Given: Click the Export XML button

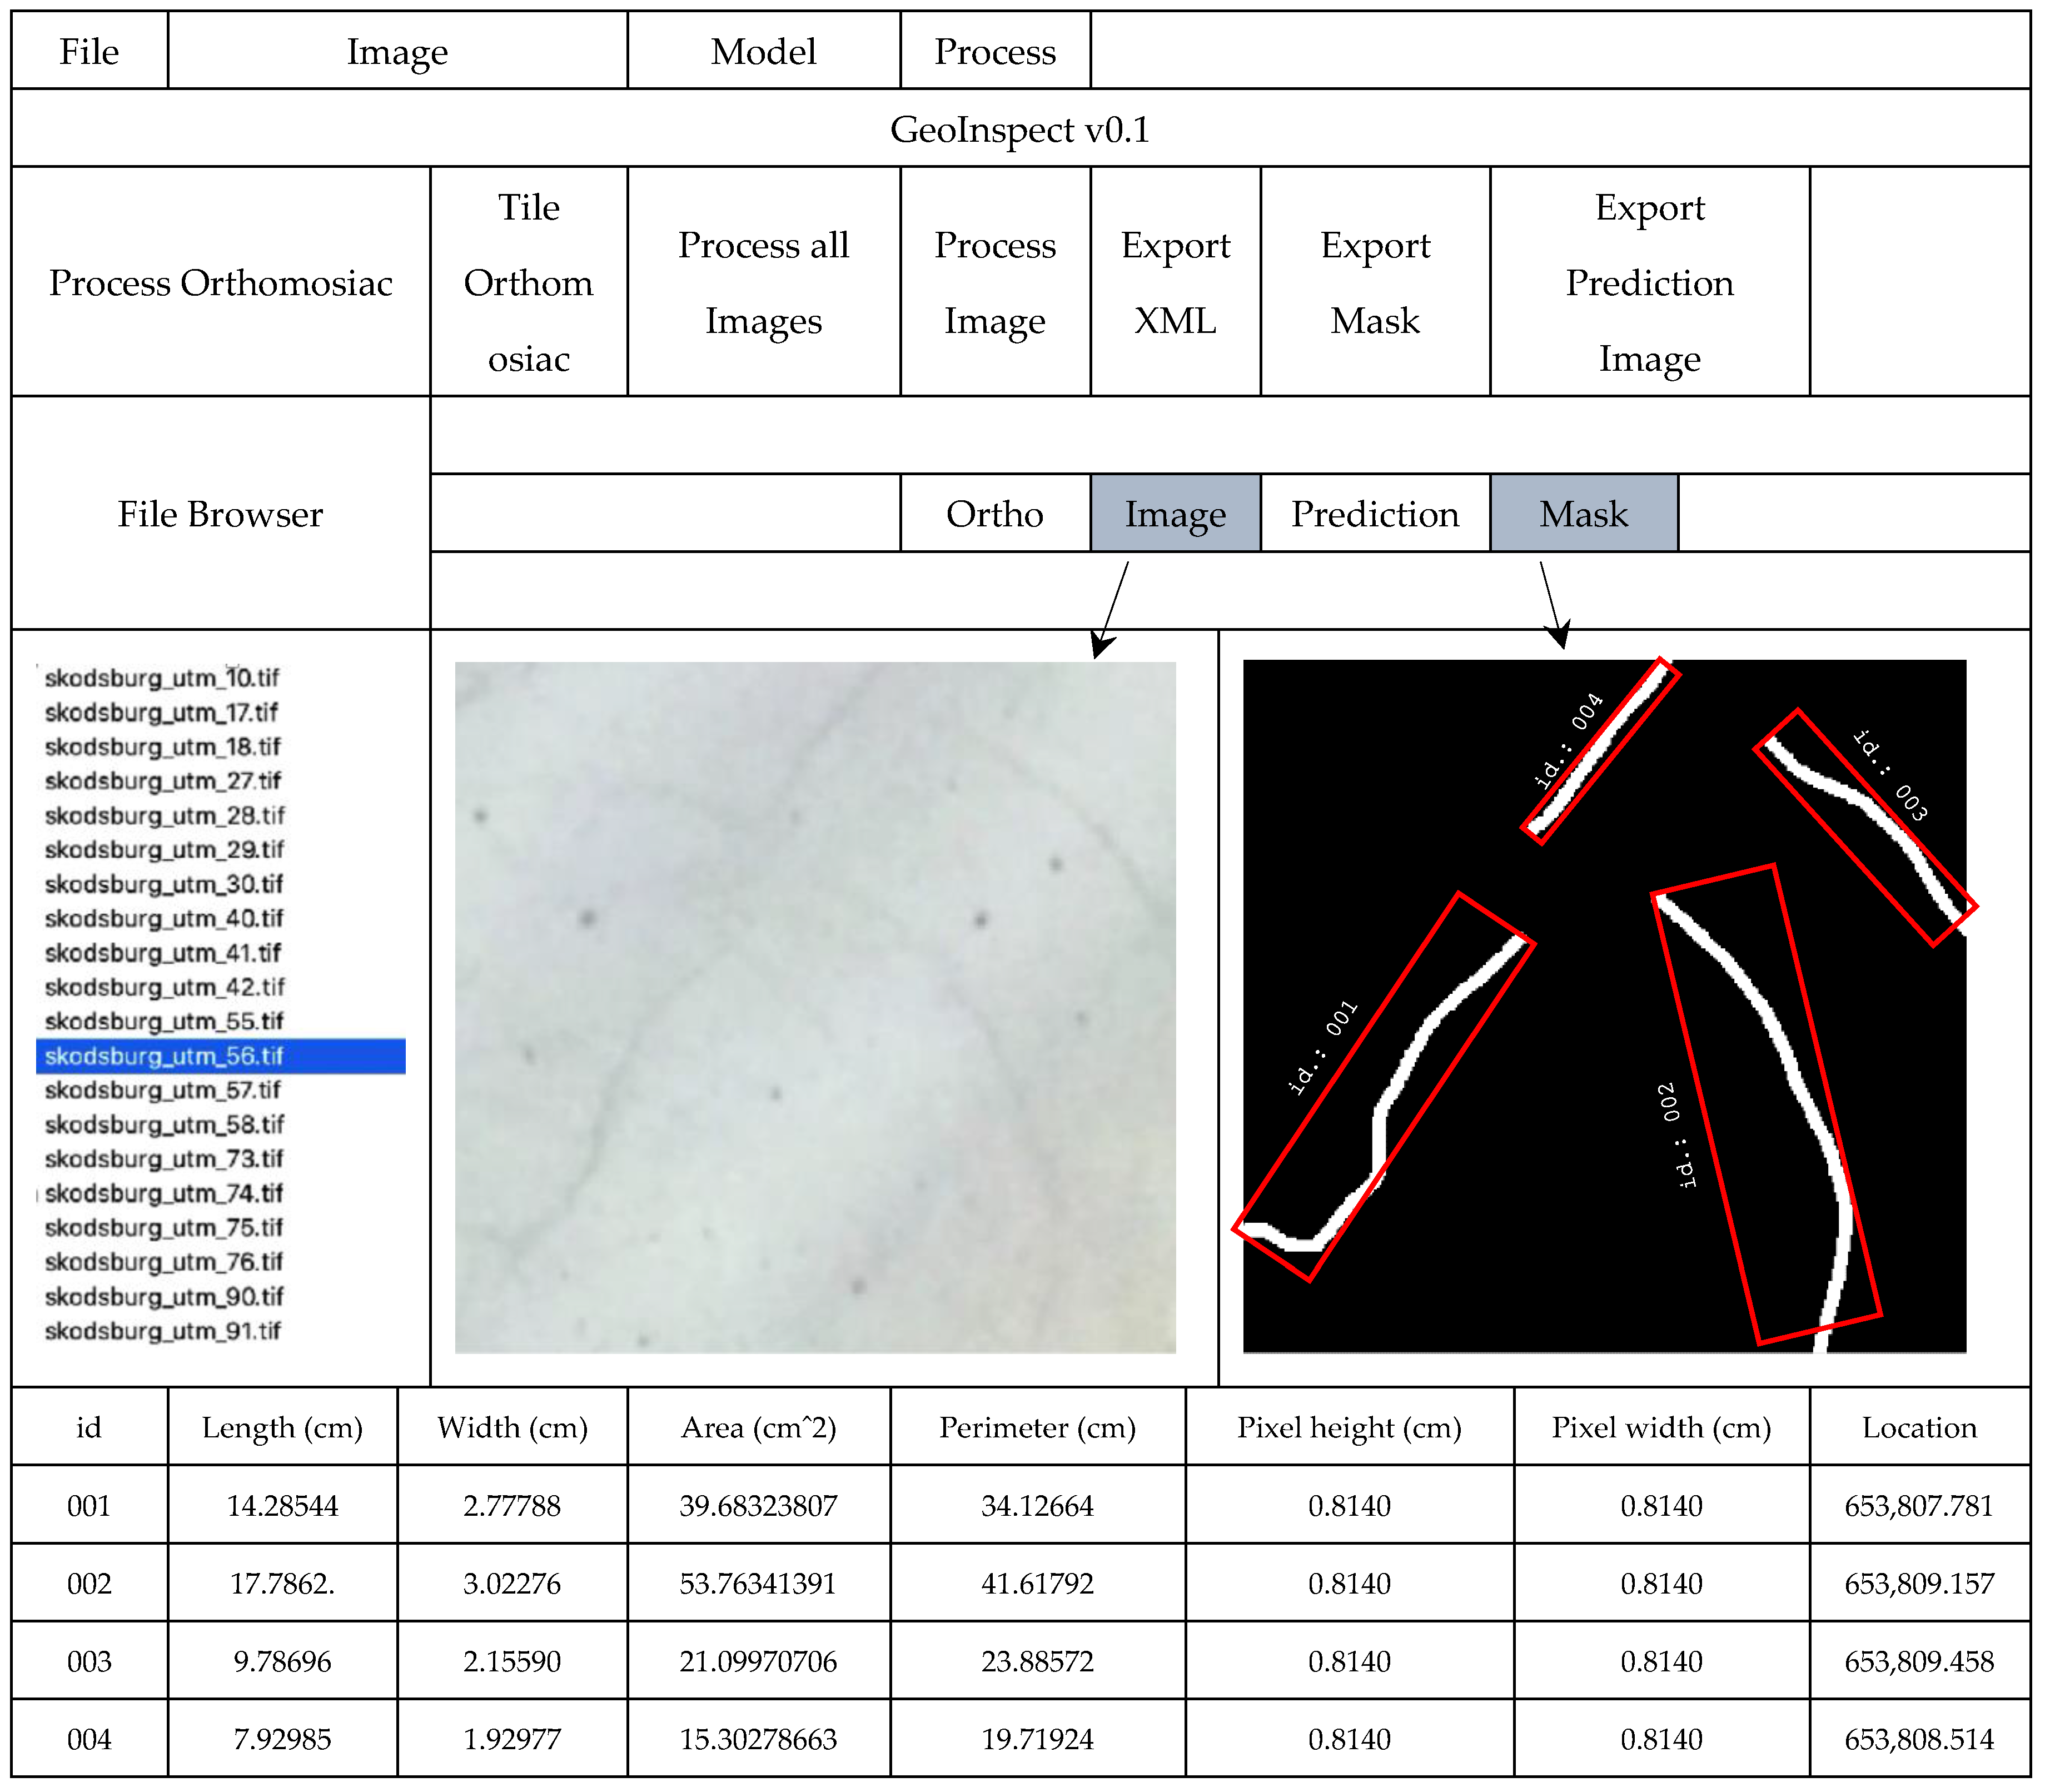Looking at the screenshot, I should 1175,283.
